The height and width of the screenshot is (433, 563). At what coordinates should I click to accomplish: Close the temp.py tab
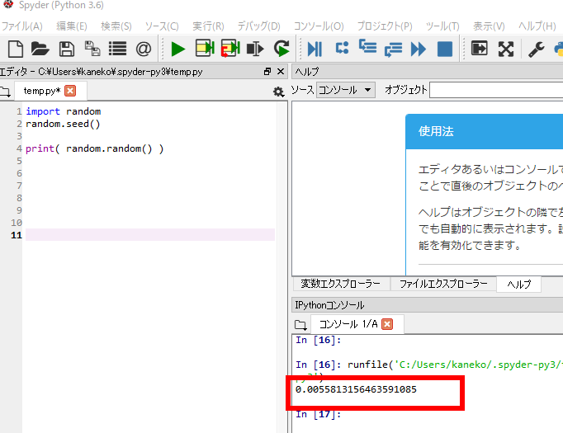coord(70,91)
